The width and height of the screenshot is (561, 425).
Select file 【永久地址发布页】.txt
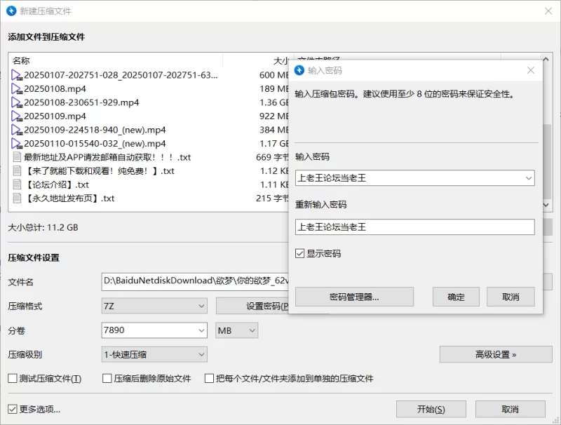coord(69,198)
